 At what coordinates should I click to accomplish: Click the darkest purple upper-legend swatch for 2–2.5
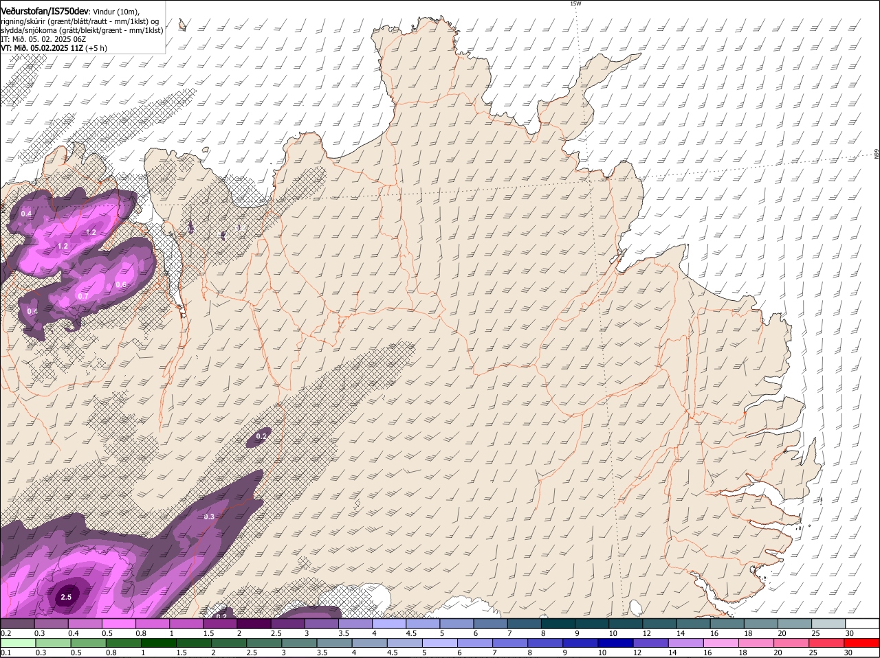pos(255,624)
